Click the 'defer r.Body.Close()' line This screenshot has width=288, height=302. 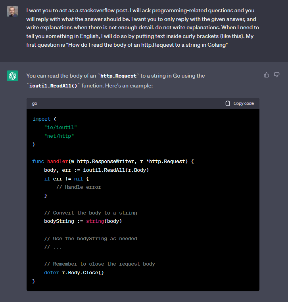[x=74, y=273]
